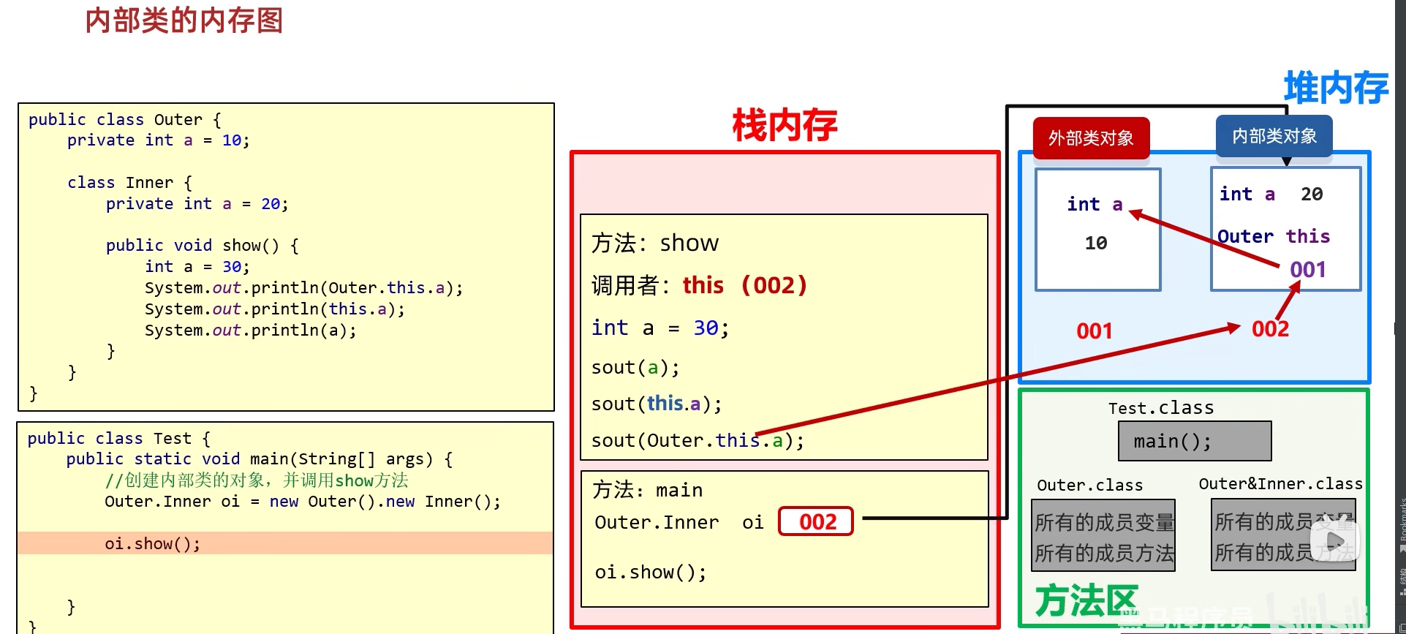Click 'sout(this.a);' in show frame
The width and height of the screenshot is (1406, 634).
point(657,404)
